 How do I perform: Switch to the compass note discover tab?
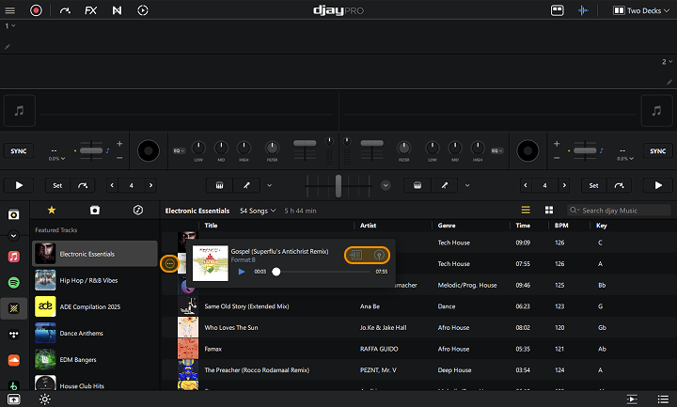pos(138,211)
